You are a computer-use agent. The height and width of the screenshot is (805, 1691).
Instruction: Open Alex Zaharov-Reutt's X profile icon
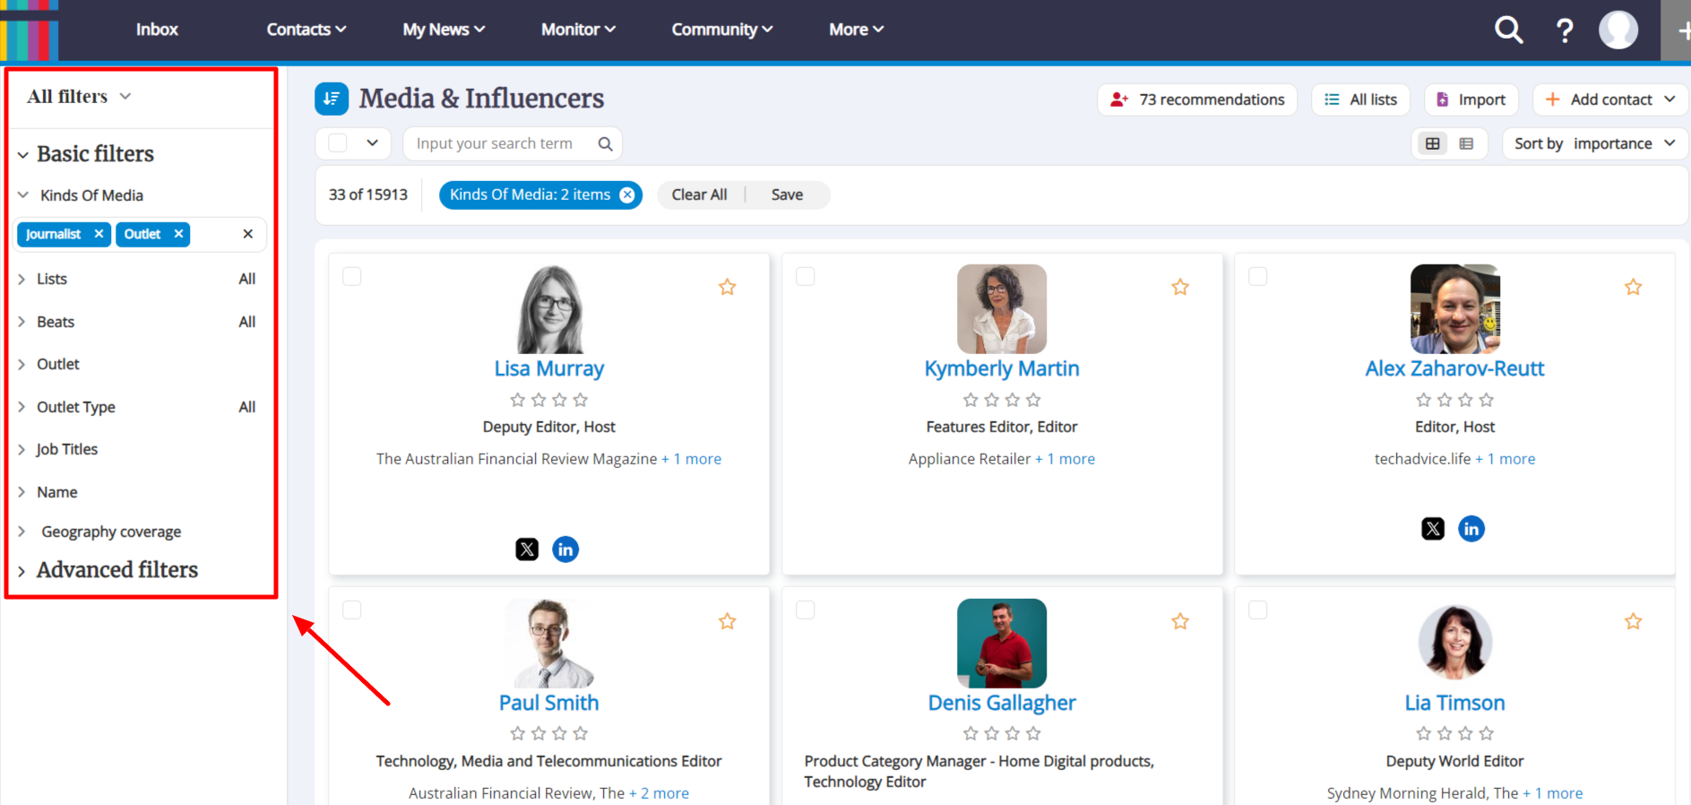pos(1432,529)
